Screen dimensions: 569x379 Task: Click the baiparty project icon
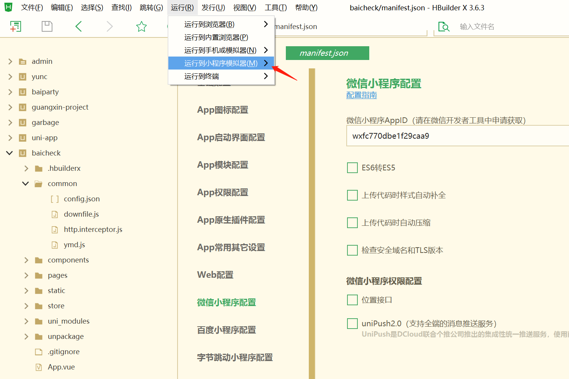(x=23, y=92)
